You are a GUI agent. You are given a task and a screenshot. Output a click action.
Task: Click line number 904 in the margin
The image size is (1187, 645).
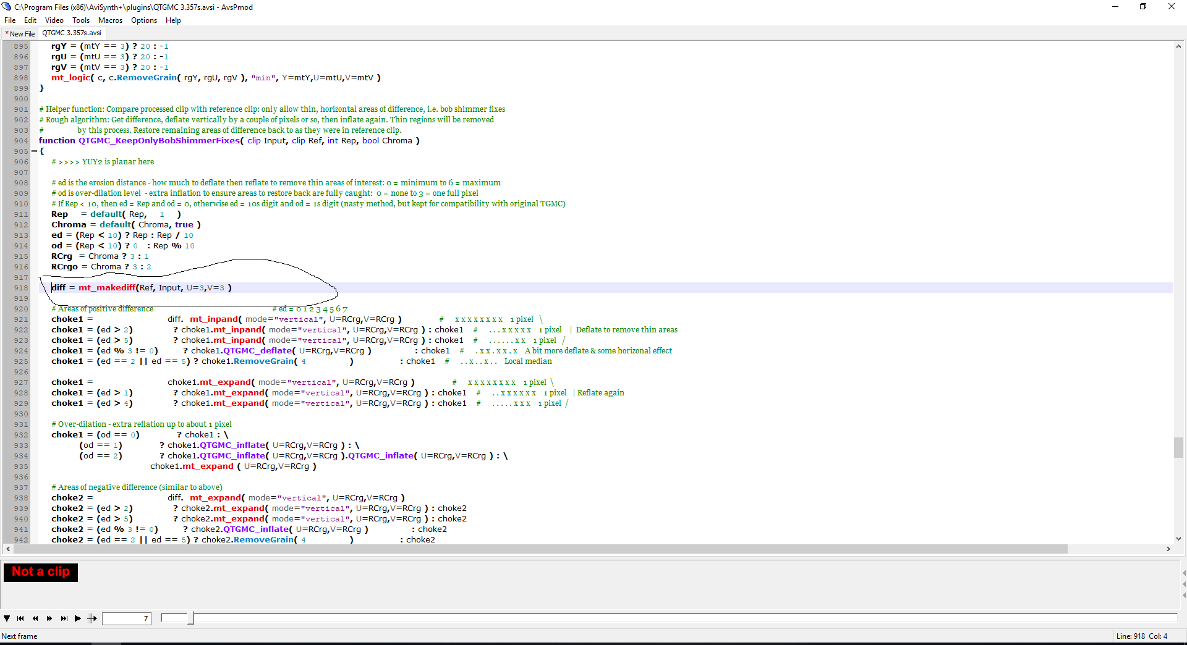(x=21, y=141)
